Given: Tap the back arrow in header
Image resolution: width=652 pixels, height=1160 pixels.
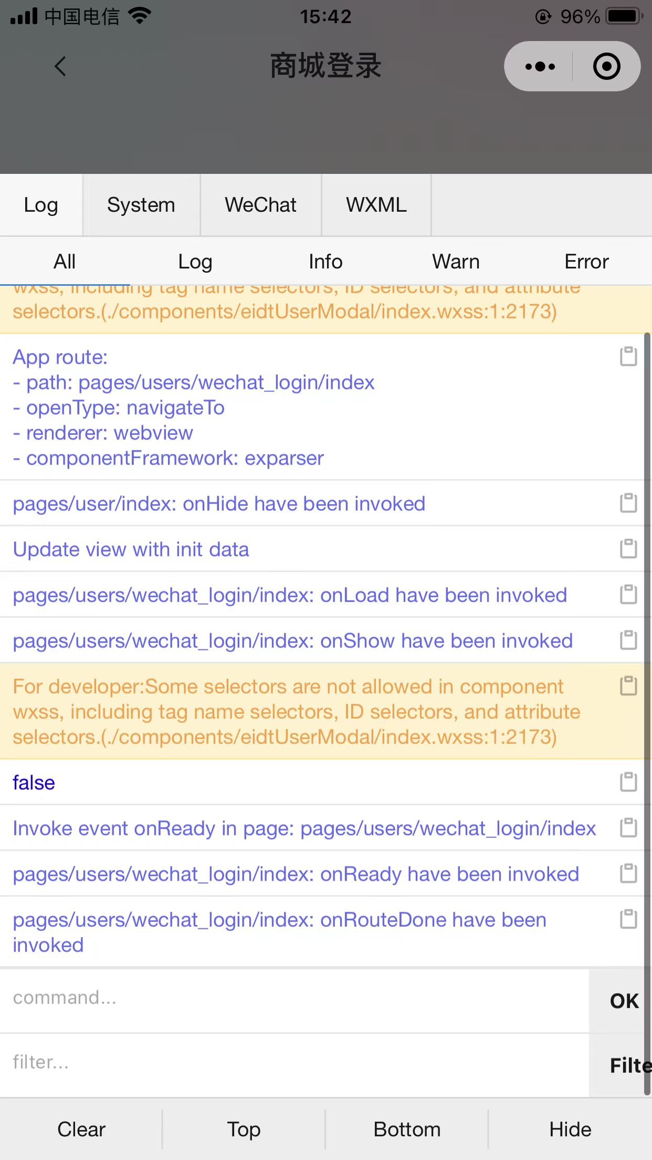Looking at the screenshot, I should click(61, 67).
